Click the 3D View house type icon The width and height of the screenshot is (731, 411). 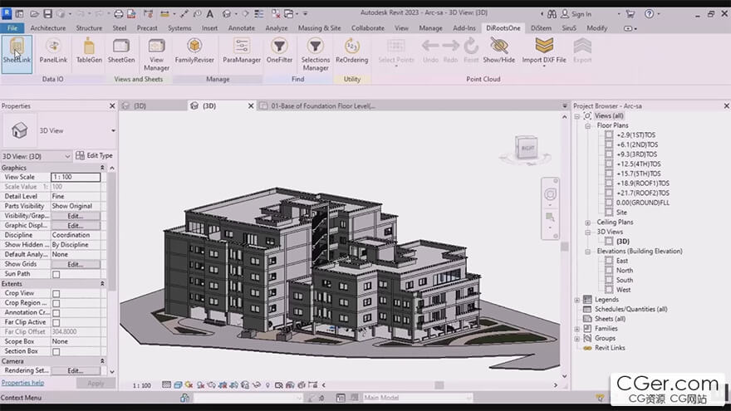[19, 130]
